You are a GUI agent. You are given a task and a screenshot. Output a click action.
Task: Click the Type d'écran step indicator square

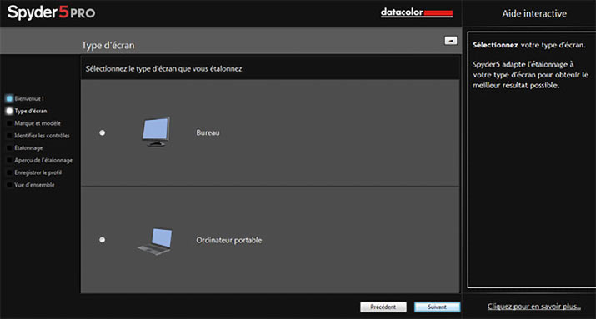coord(9,112)
